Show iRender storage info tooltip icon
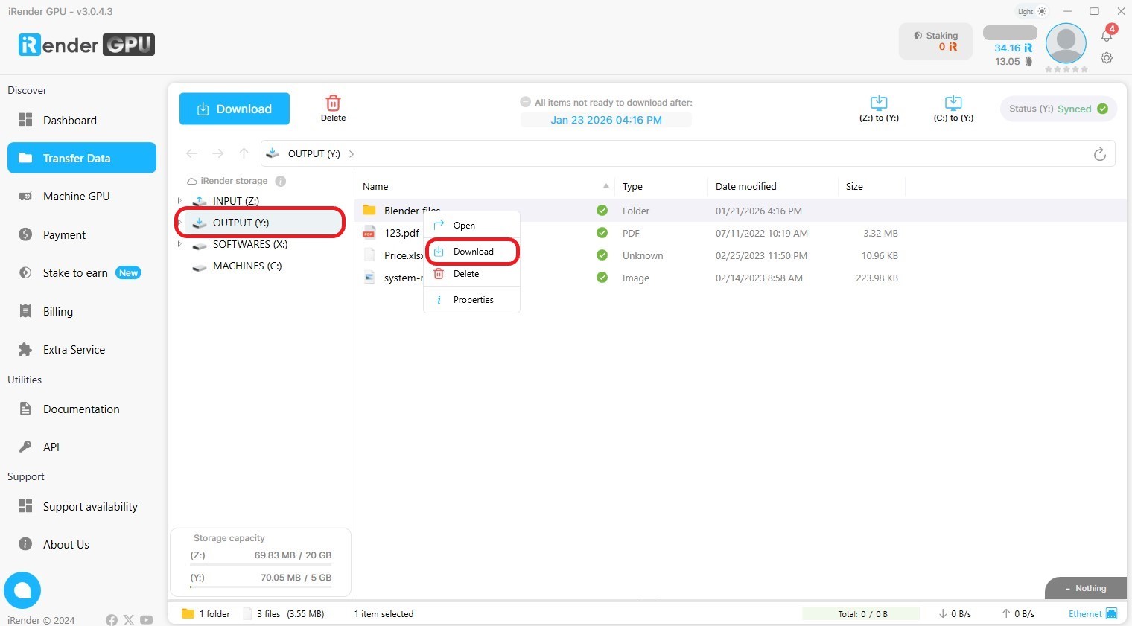 click(281, 181)
